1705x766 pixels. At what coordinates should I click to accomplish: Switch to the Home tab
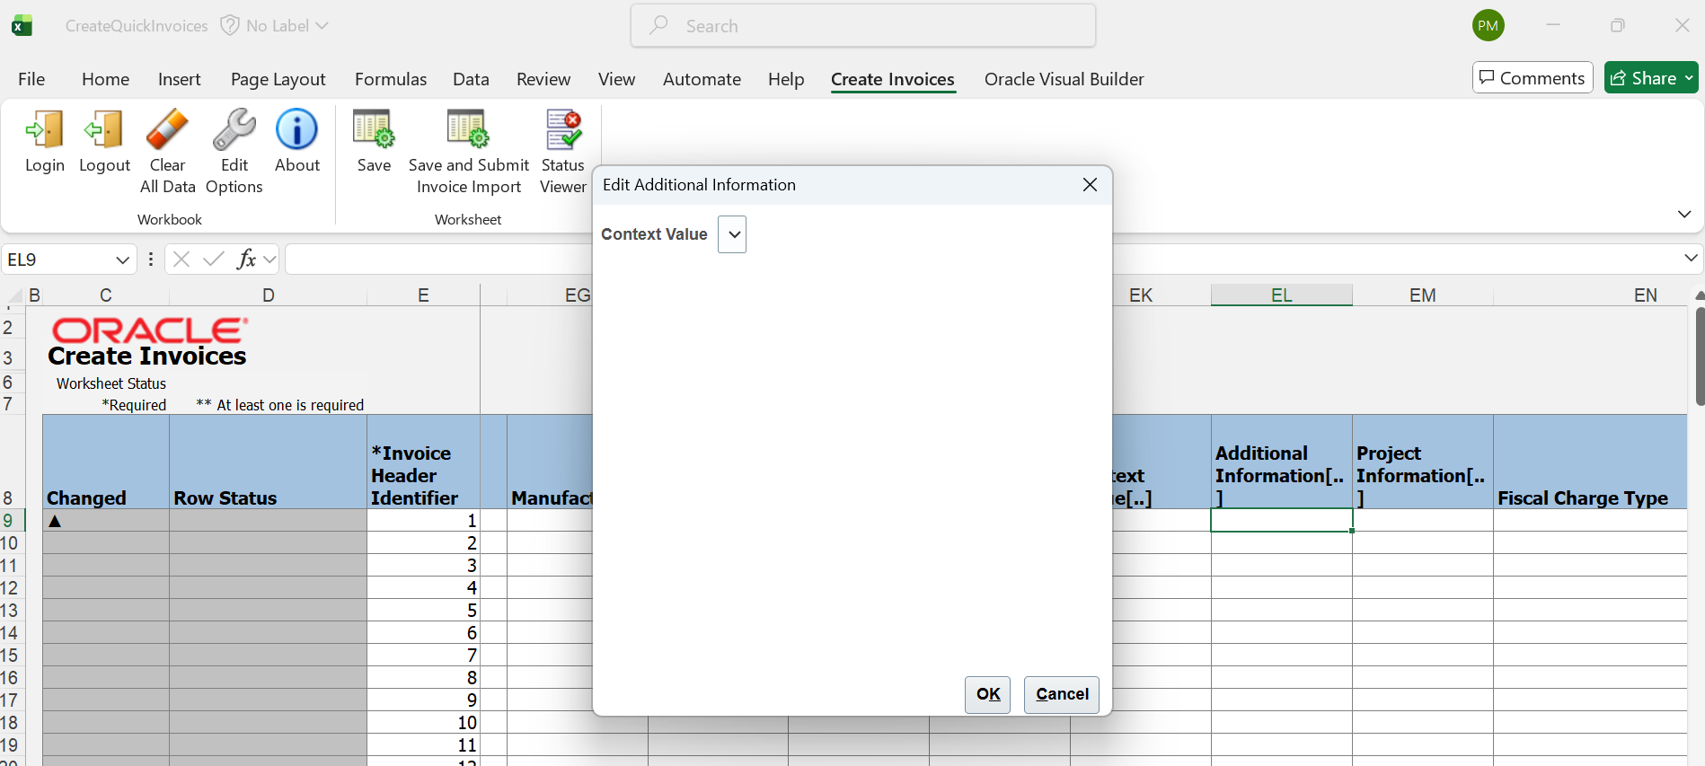[x=105, y=79]
